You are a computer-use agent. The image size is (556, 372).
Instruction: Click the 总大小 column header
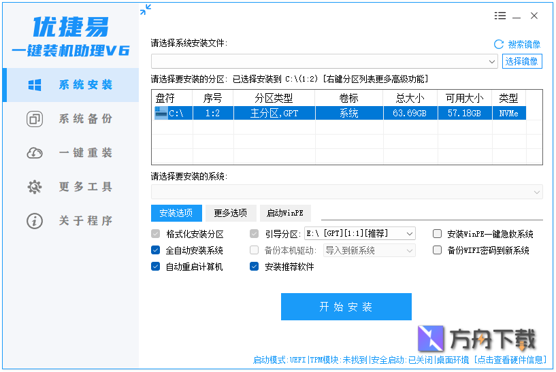point(410,98)
